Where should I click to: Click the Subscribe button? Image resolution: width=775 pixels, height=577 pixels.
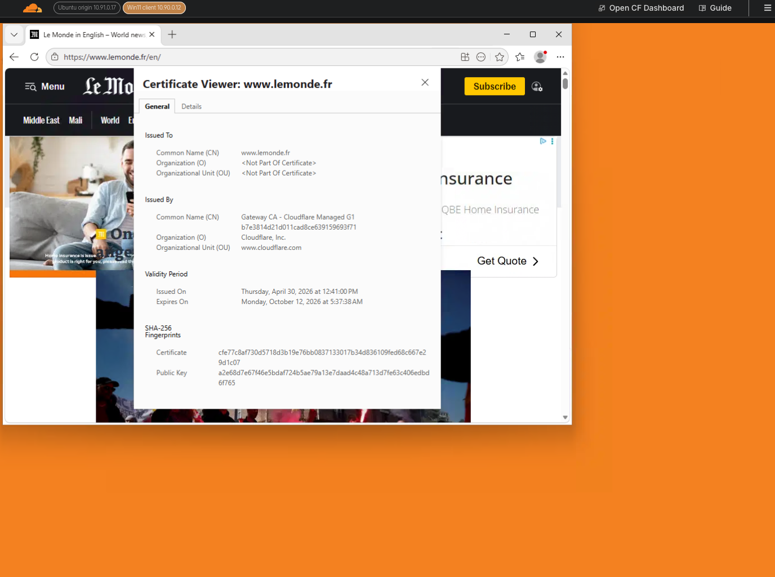[x=495, y=86]
